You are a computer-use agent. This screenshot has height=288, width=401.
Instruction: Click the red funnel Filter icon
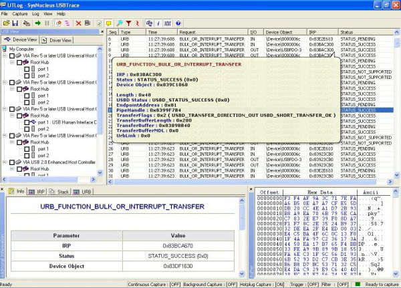[128, 22]
